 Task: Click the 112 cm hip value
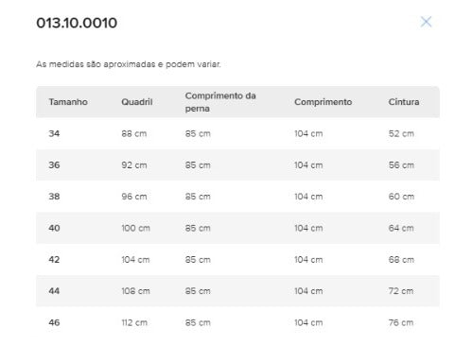[134, 322]
